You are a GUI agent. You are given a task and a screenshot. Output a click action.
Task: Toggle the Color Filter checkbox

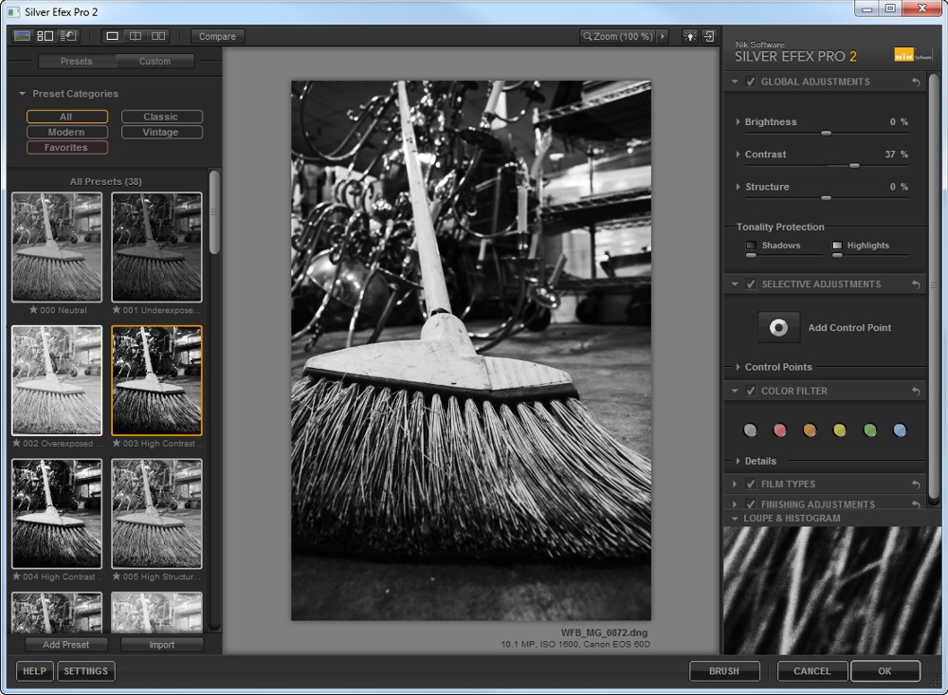(x=750, y=392)
